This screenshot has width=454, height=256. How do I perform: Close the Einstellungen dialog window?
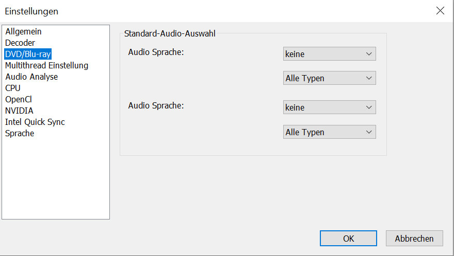(x=440, y=11)
